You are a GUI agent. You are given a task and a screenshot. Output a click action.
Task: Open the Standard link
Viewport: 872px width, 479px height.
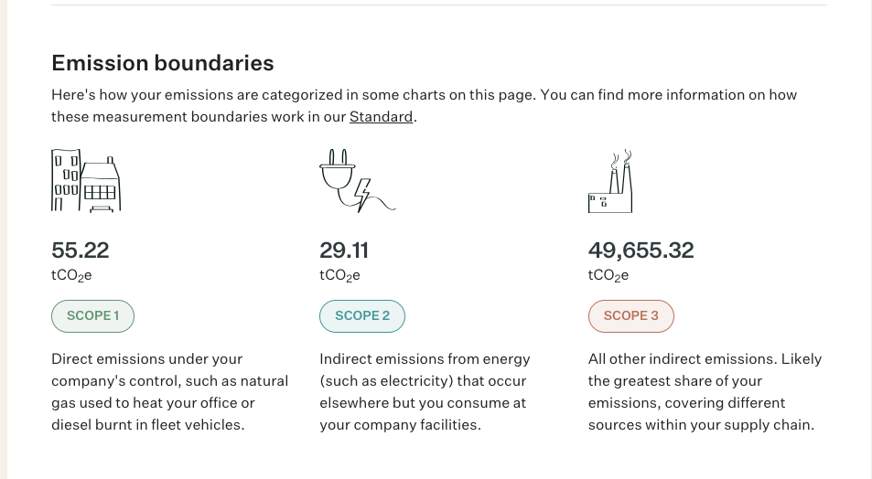[x=381, y=117]
